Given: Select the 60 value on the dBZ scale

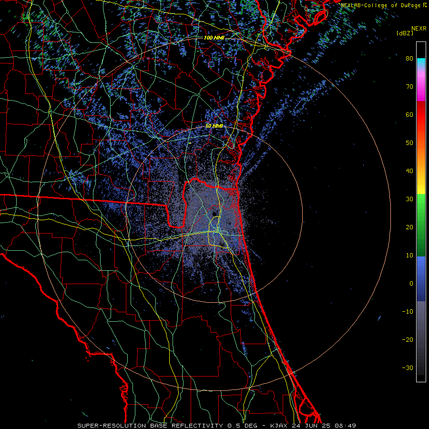Looking at the screenshot, I should click(409, 114).
